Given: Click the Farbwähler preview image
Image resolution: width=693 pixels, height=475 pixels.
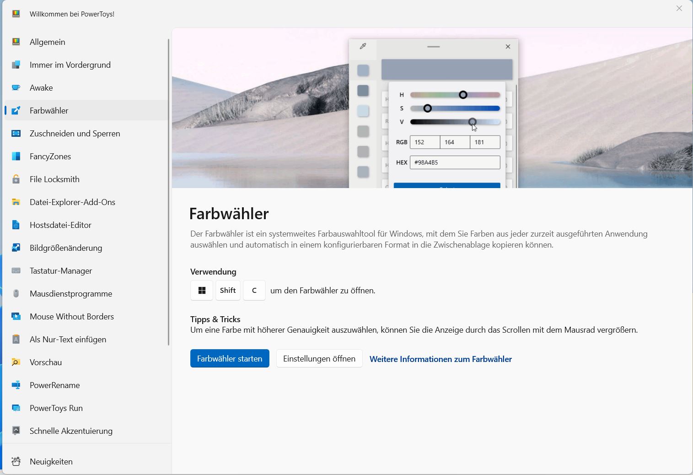Looking at the screenshot, I should pyautogui.click(x=432, y=108).
